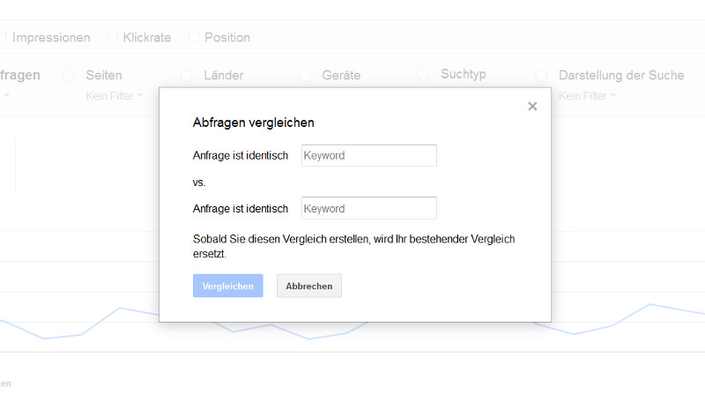Focus the second Keyword field below vs.
Screen dimensions: 705x402
pyautogui.click(x=368, y=209)
